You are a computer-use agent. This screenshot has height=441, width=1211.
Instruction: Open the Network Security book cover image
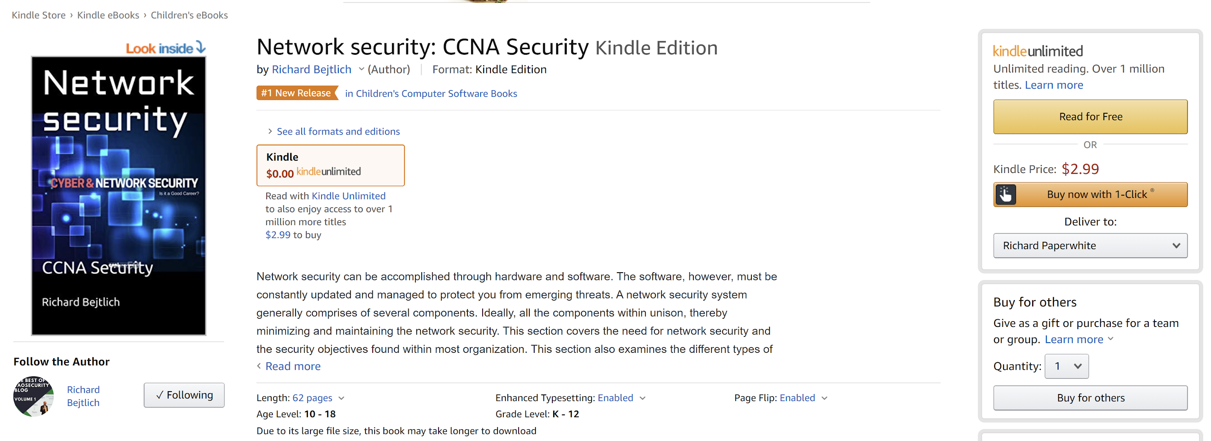point(118,195)
